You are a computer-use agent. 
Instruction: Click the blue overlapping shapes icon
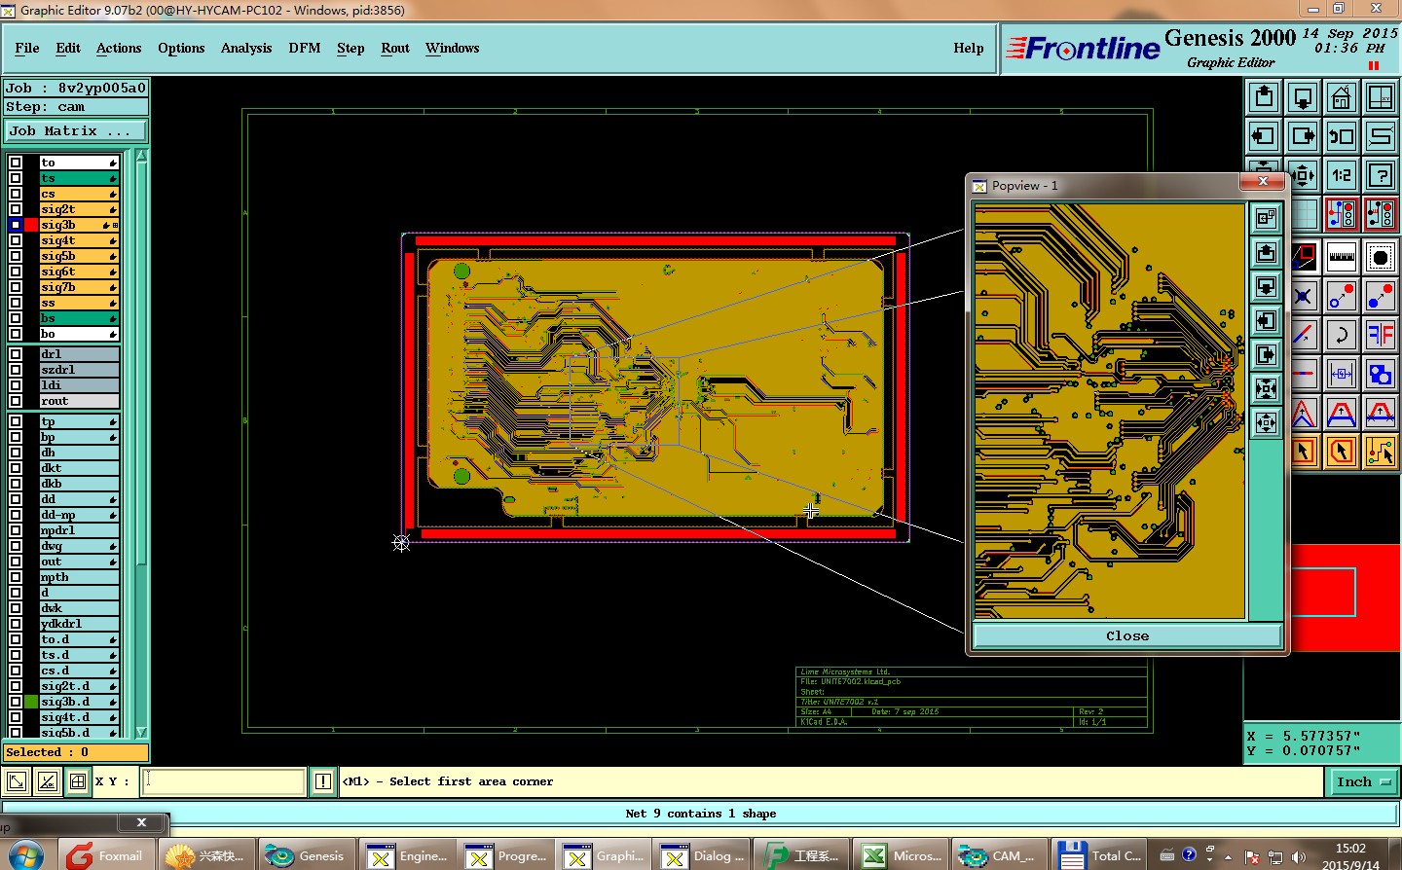click(x=1381, y=374)
